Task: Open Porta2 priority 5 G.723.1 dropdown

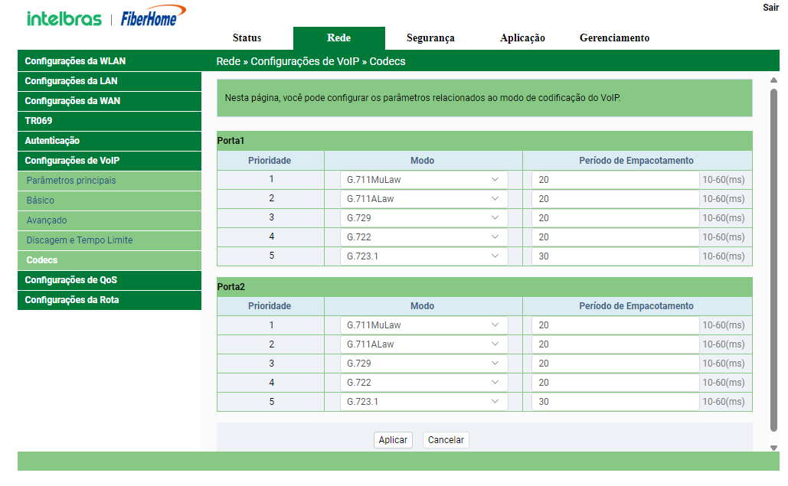Action: click(x=423, y=402)
